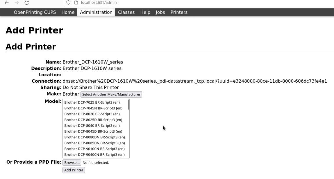Click the No file selected. label
The width and height of the screenshot is (334, 179).
point(96,163)
